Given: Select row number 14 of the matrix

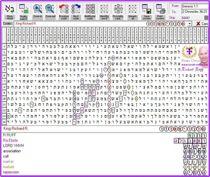Looking at the screenshot, I should tap(4, 122).
